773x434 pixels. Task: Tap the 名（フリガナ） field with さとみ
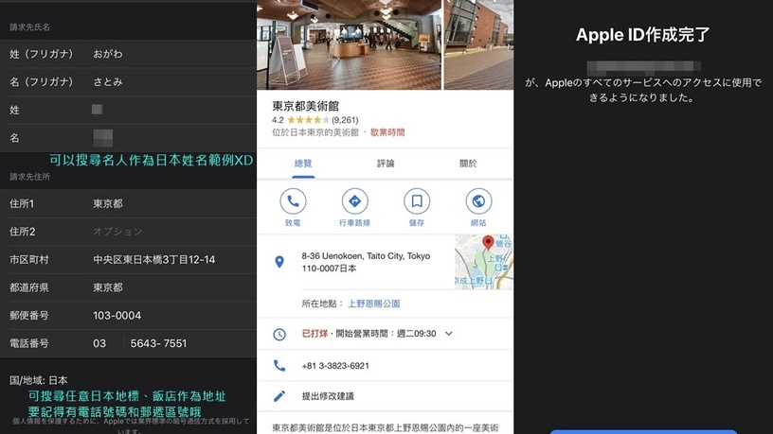click(x=128, y=81)
